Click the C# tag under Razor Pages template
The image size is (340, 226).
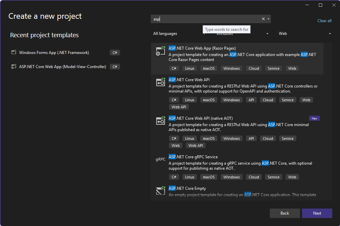(x=174, y=68)
